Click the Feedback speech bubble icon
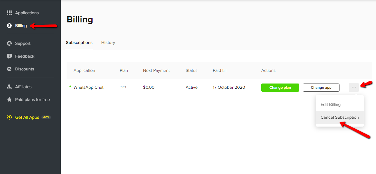The image size is (376, 174). point(9,56)
